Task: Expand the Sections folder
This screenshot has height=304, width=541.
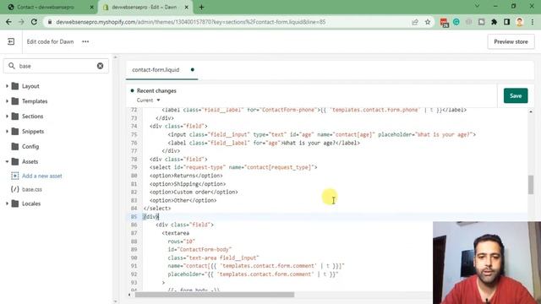Action: click(7, 117)
